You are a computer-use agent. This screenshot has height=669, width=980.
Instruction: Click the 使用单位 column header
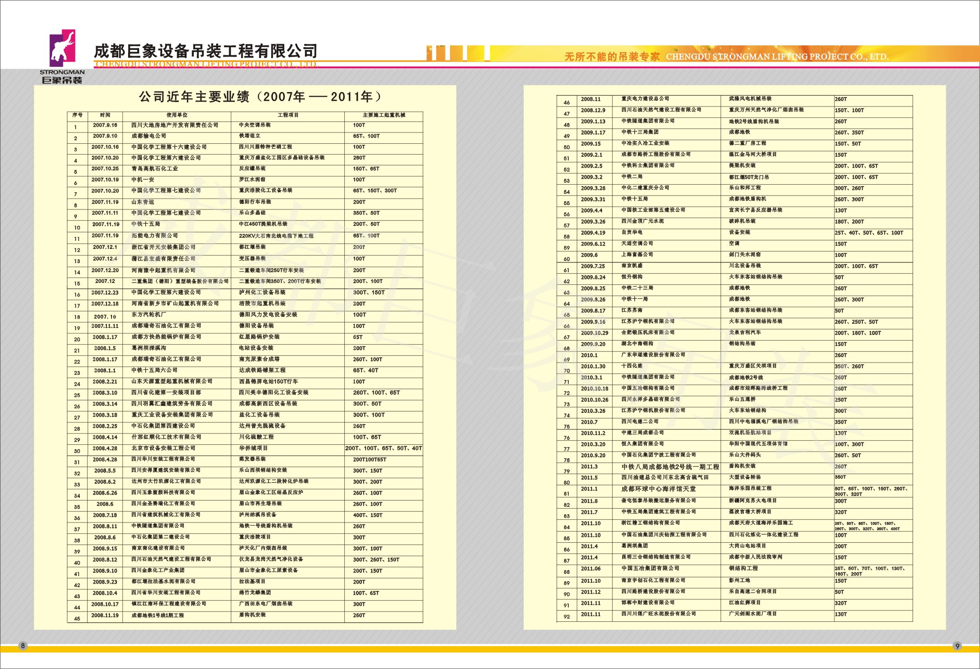click(177, 115)
